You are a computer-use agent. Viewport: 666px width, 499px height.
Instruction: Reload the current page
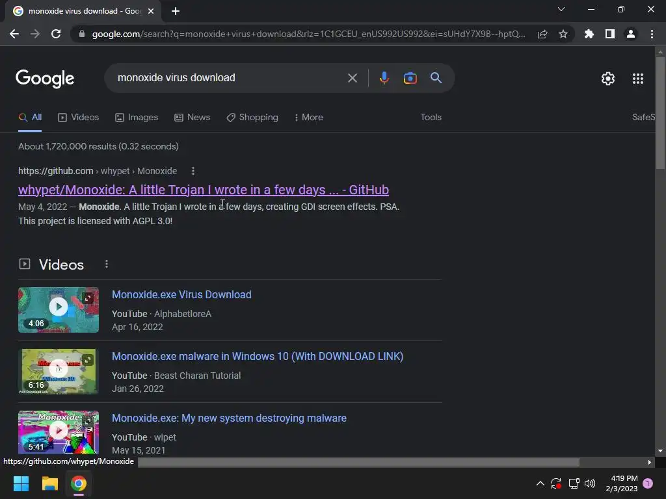click(56, 34)
